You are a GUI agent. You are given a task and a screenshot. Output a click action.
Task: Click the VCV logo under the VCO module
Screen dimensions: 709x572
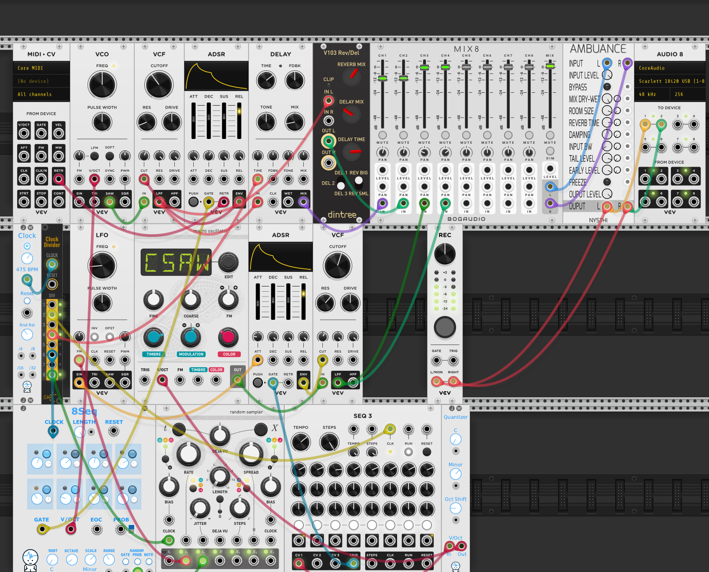[x=102, y=211]
